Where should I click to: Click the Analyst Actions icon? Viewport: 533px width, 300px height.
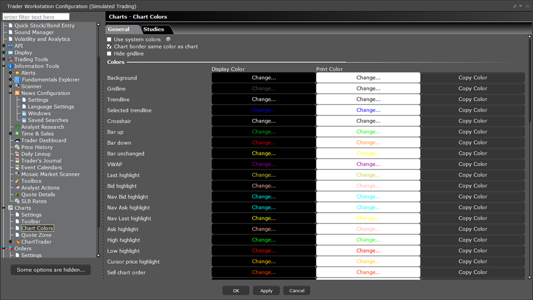[17, 188]
